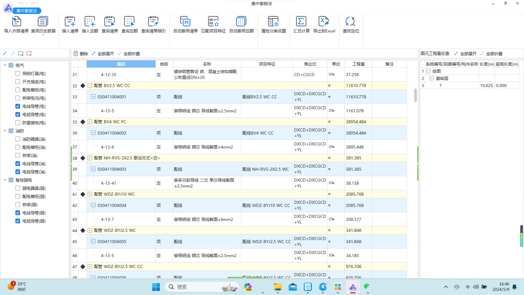Export with the 导出到Excel icon
524x295 pixels.
(324, 22)
